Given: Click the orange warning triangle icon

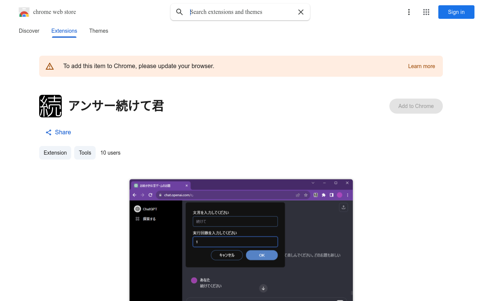Looking at the screenshot, I should pyautogui.click(x=50, y=66).
